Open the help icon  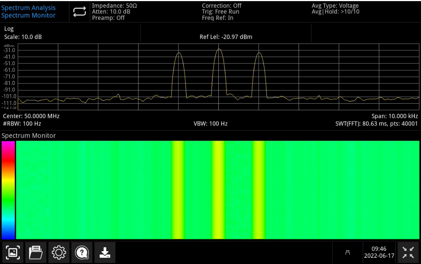click(x=82, y=252)
